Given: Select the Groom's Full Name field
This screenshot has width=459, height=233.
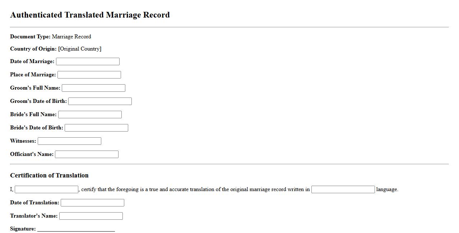Looking at the screenshot, I should point(93,88).
